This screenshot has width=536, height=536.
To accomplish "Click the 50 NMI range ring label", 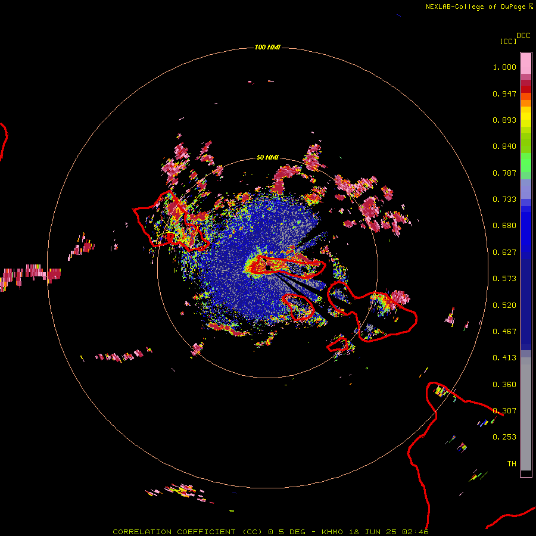I will coord(267,157).
